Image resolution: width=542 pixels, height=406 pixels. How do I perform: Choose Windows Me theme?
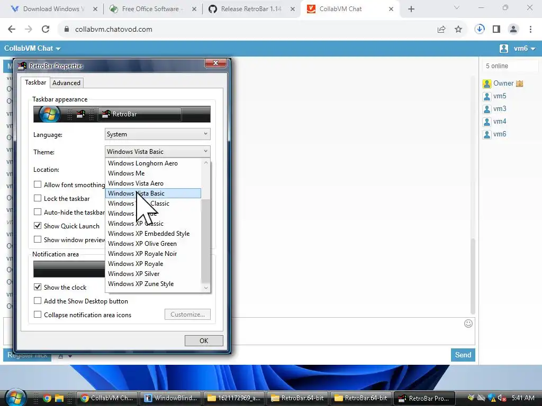point(153,173)
